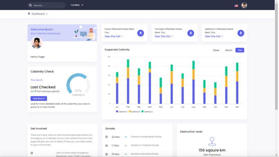Toggle Calamity A legend series

[x=122, y=112]
